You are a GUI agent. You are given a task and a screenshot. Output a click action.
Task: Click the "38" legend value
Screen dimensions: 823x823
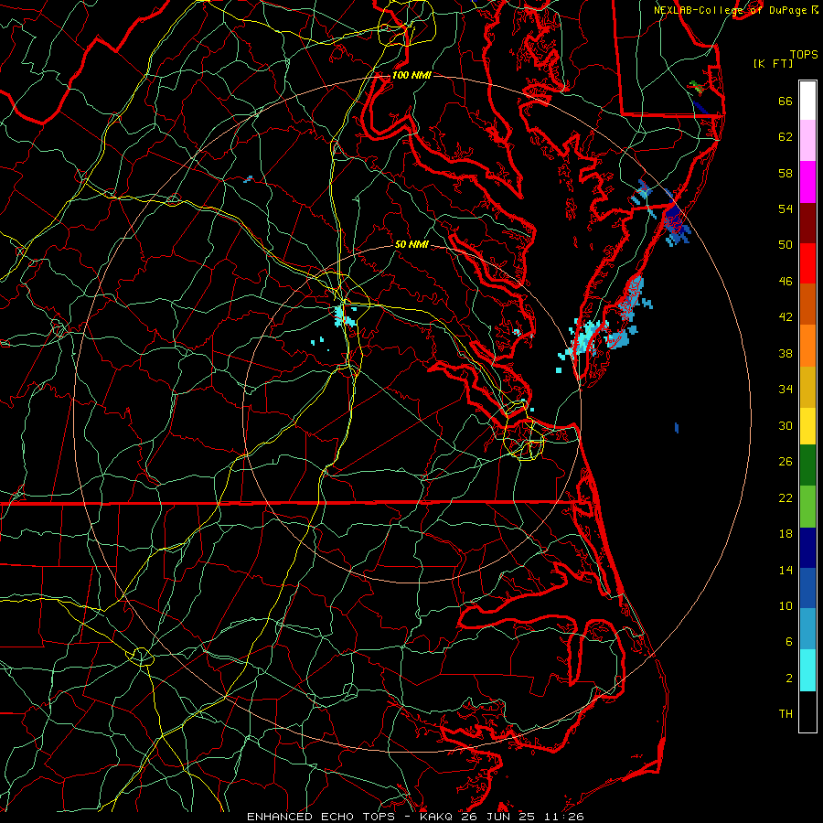pos(786,353)
